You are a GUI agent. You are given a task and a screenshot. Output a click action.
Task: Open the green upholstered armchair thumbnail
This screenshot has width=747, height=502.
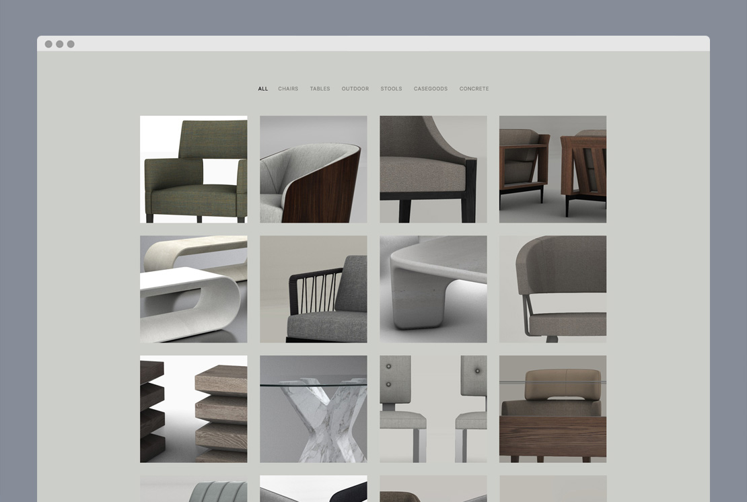click(x=193, y=169)
